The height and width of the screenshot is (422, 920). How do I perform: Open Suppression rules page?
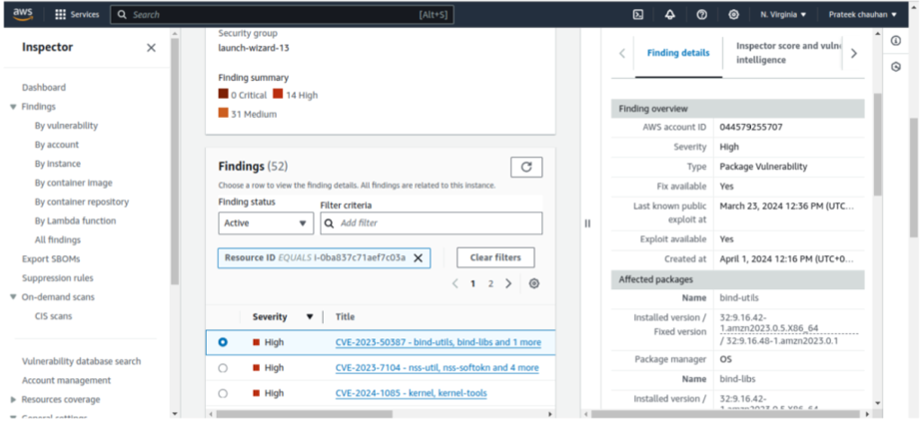(58, 277)
